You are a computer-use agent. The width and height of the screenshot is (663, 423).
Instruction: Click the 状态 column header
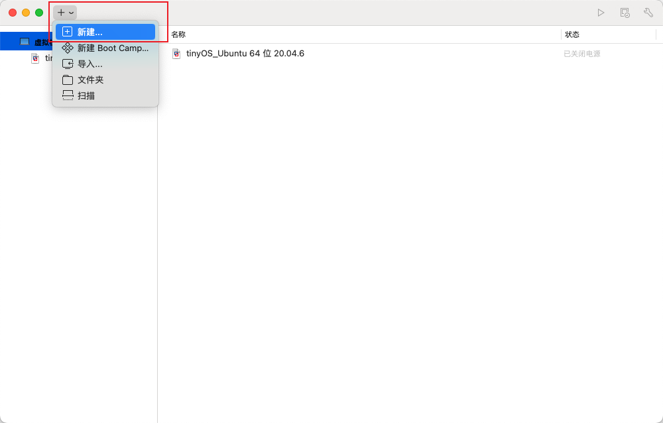[x=572, y=34]
